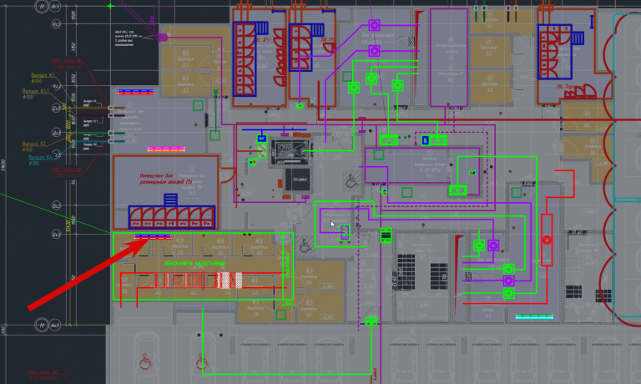Image resolution: width=641 pixels, height=384 pixels.
Task: Select the red fan symbol in the ventilation chamber
Action: (176, 281)
